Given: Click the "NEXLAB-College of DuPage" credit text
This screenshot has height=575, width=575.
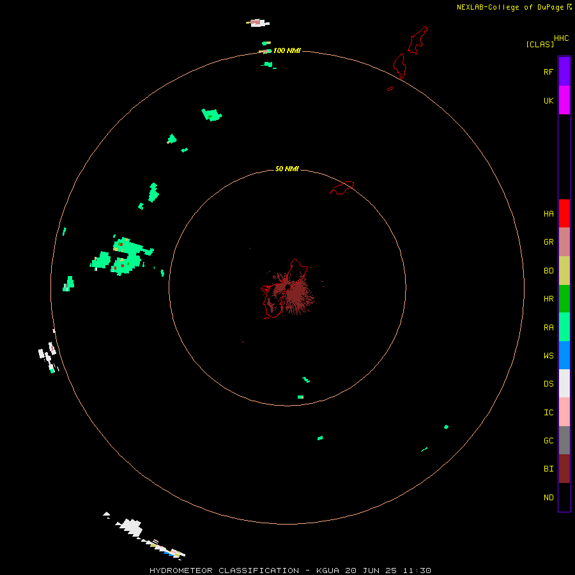Looking at the screenshot, I should click(510, 7).
